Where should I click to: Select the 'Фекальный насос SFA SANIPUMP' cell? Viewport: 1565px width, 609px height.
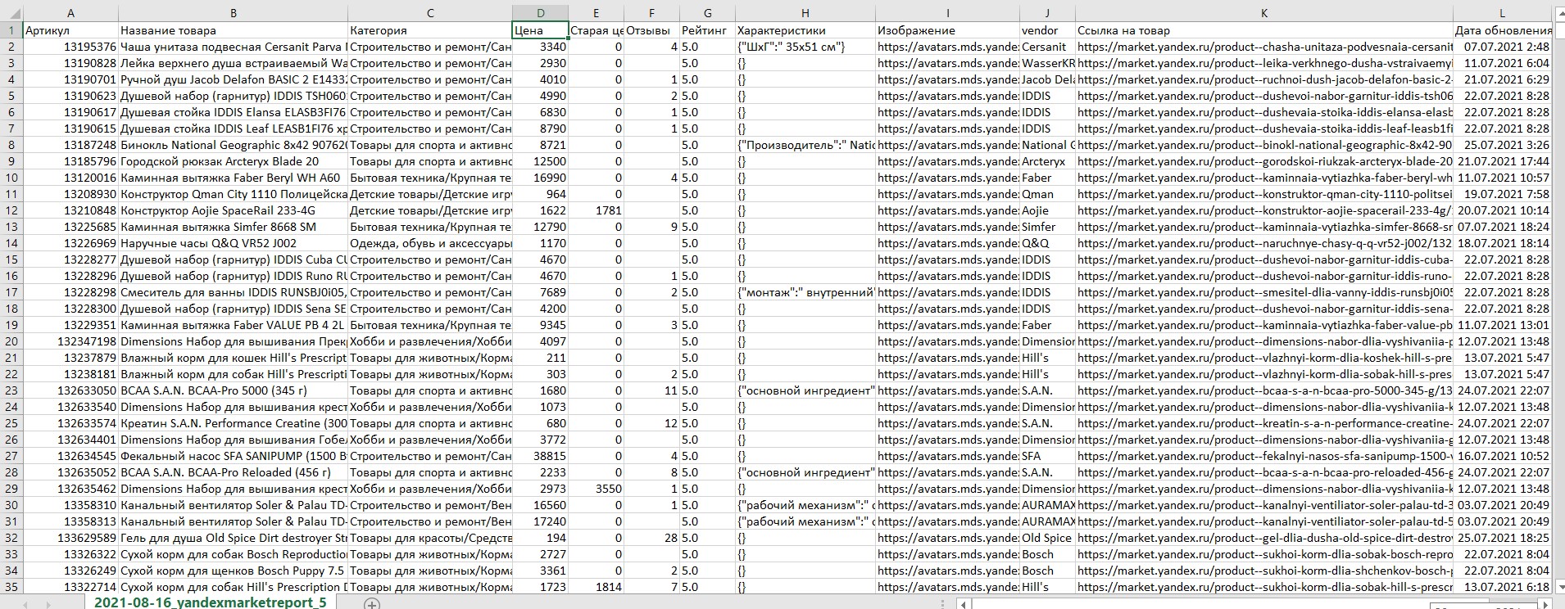[x=234, y=456]
